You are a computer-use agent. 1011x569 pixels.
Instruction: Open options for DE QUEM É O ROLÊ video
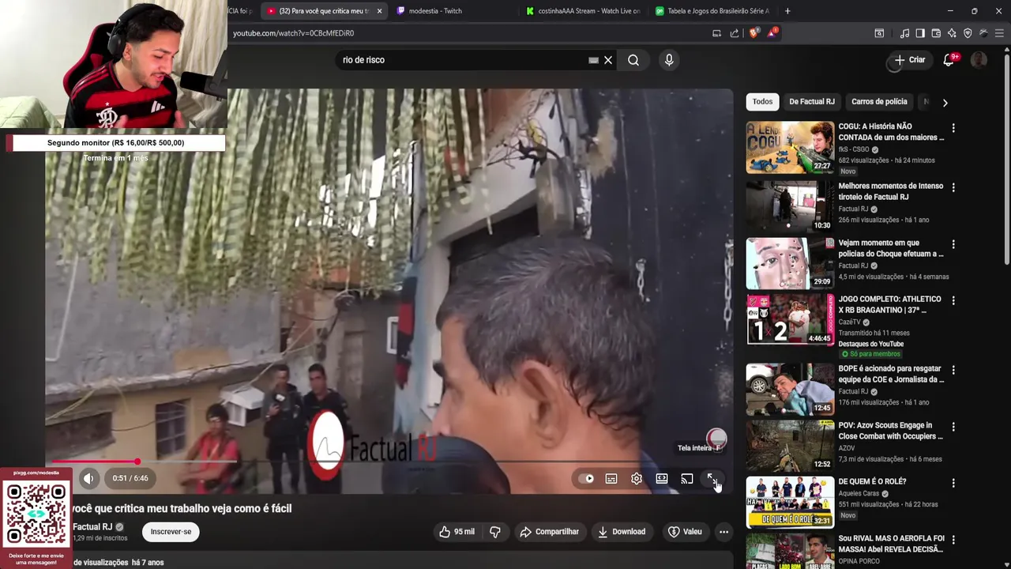point(953,483)
